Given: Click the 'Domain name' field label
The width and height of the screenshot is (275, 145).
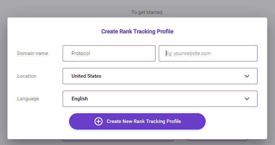Looking at the screenshot, I should click(x=32, y=53).
